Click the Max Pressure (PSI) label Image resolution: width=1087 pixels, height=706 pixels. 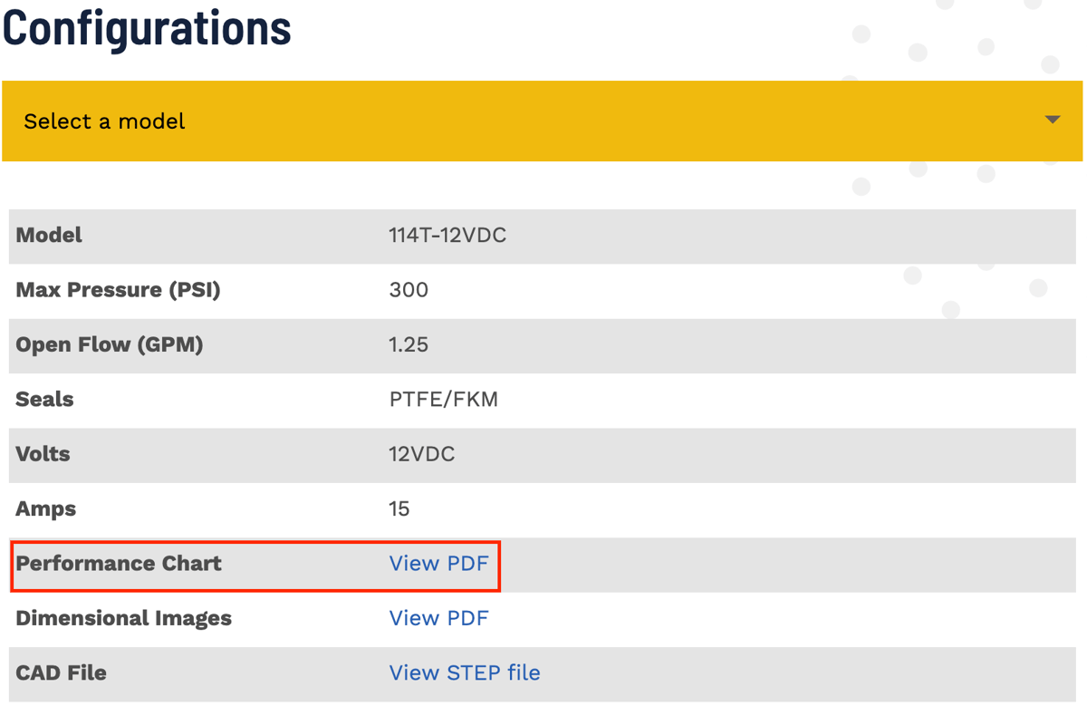(118, 290)
